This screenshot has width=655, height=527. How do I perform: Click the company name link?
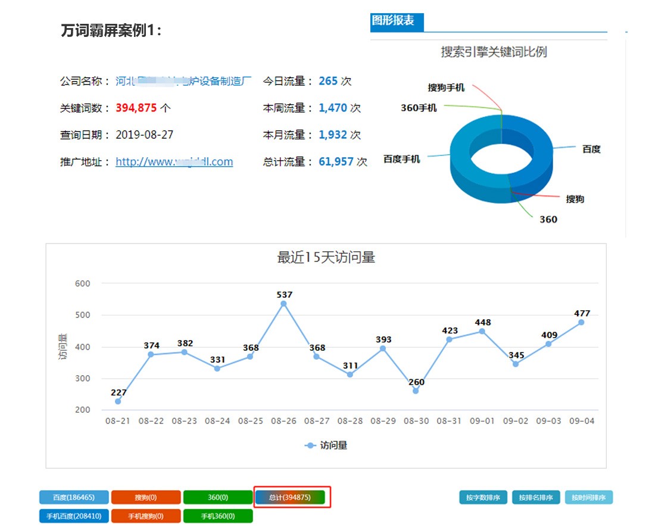(183, 82)
